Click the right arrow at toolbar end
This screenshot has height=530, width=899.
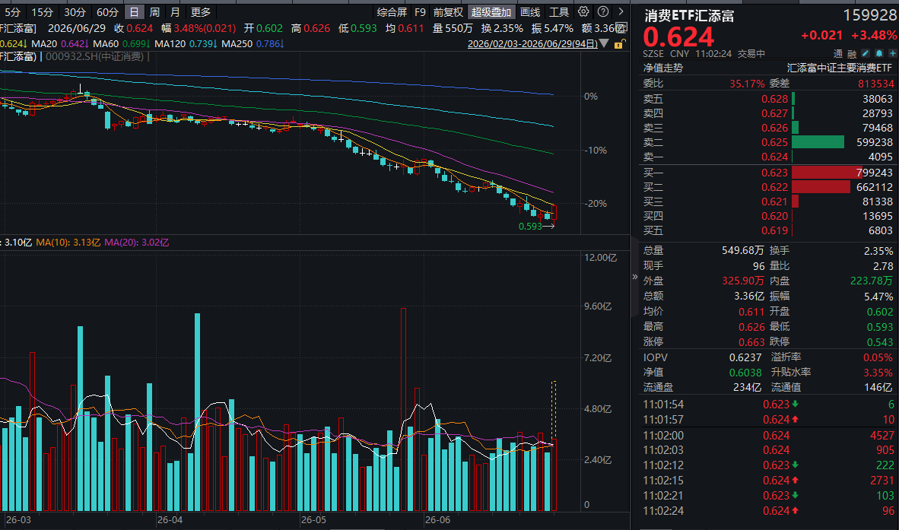pyautogui.click(x=621, y=11)
